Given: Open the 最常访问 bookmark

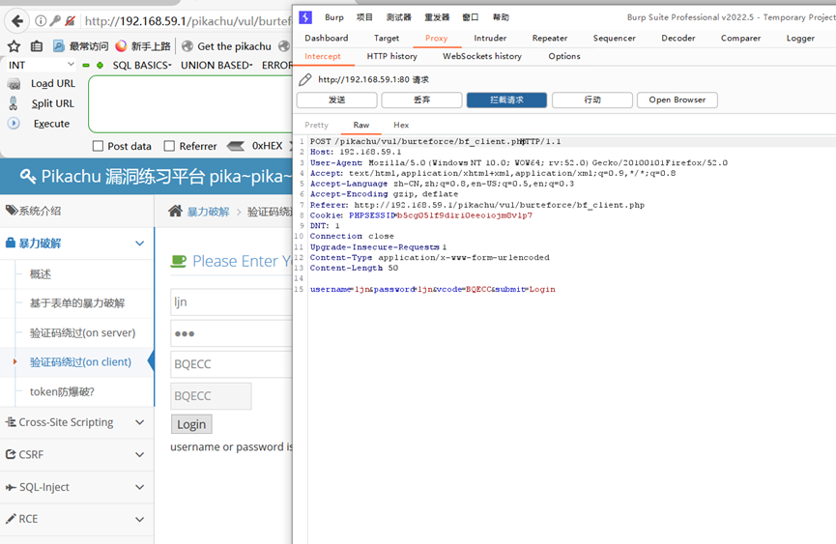Looking at the screenshot, I should 80,46.
